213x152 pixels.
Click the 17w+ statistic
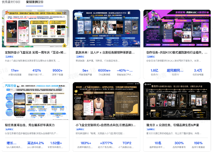point(15,71)
